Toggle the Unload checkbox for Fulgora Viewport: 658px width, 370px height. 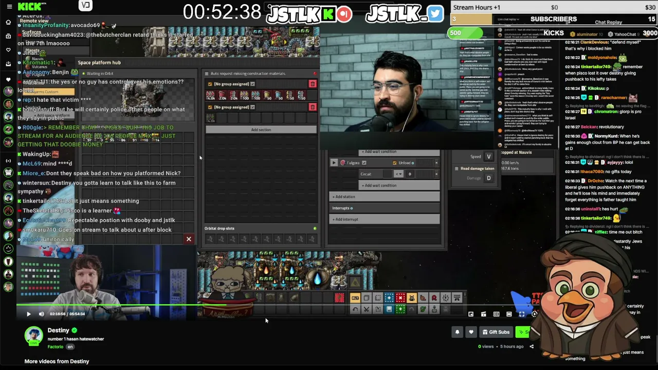click(395, 163)
